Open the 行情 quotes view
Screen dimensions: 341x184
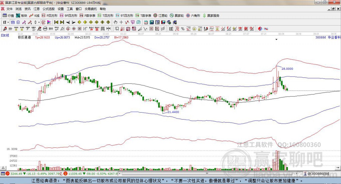[8, 16]
